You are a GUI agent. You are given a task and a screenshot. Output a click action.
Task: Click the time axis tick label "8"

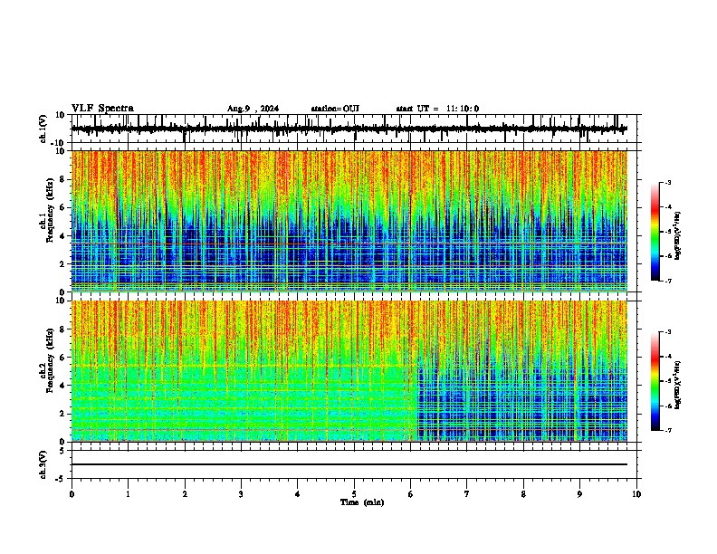[523, 494]
